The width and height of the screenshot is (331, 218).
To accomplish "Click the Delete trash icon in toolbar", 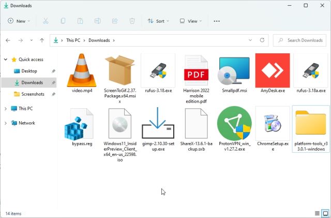I will (132, 21).
